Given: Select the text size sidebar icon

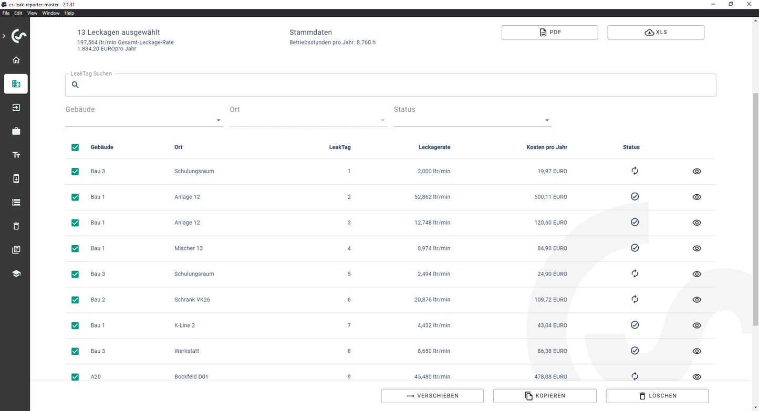Looking at the screenshot, I should [16, 155].
